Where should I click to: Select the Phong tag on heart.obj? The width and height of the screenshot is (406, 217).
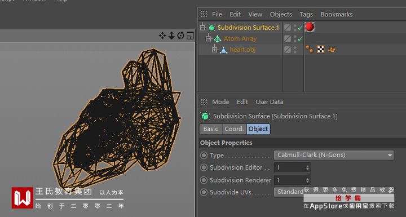pos(310,49)
